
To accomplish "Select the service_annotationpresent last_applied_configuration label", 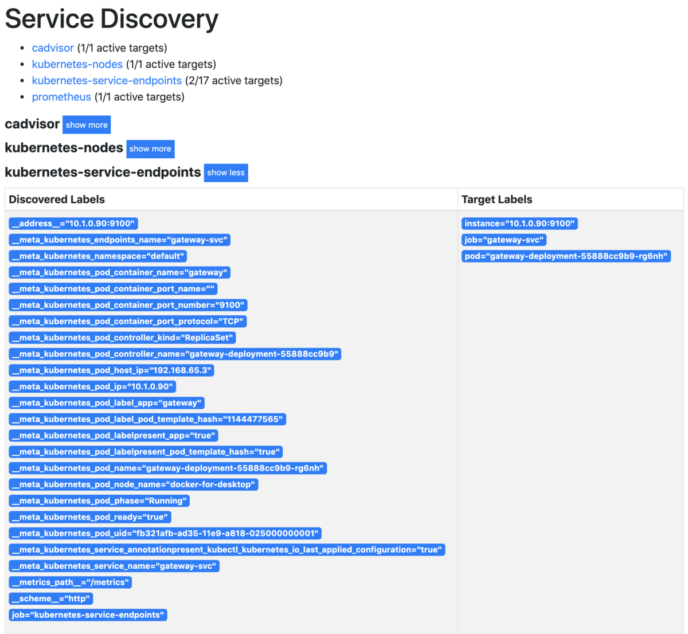I will (x=227, y=550).
